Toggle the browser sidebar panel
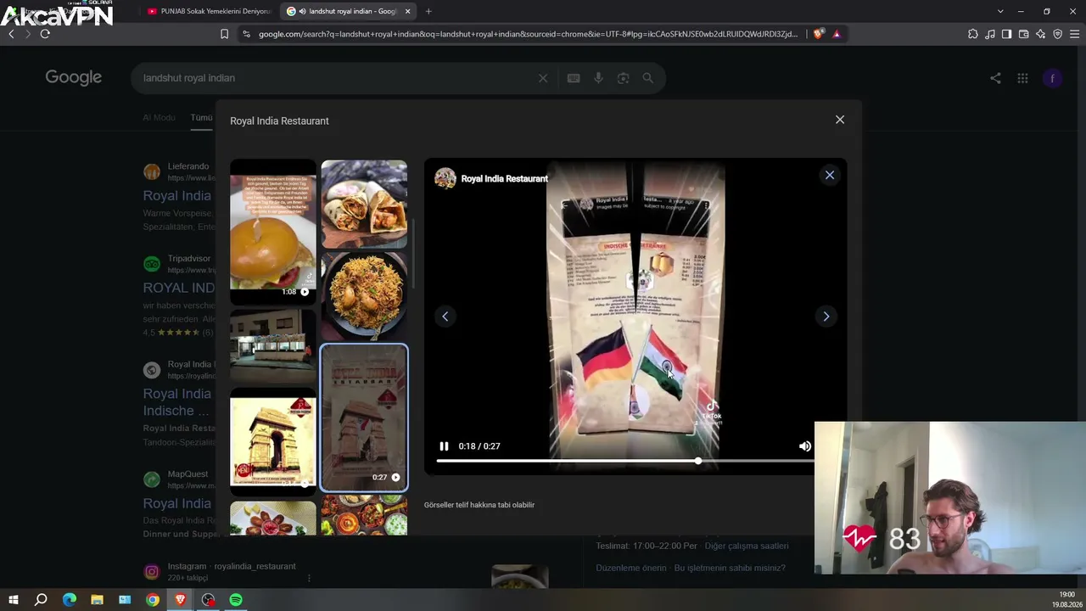The height and width of the screenshot is (611, 1086). pos(1007,34)
